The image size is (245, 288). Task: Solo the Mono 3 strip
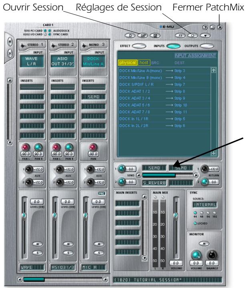point(99,253)
